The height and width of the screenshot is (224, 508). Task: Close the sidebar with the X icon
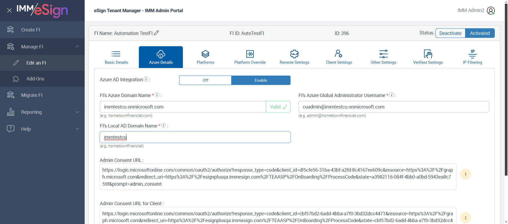coord(9,11)
